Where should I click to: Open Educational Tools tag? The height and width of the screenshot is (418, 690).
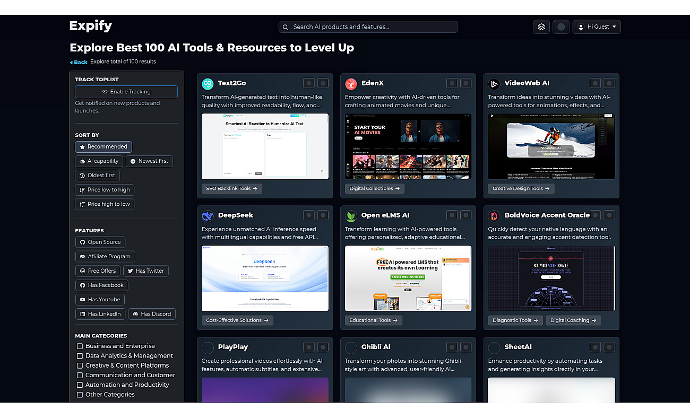click(x=374, y=320)
